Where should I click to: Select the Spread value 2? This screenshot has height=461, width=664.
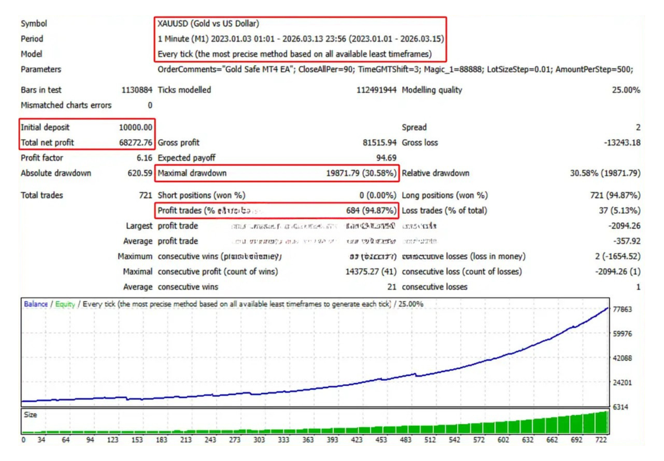point(638,127)
